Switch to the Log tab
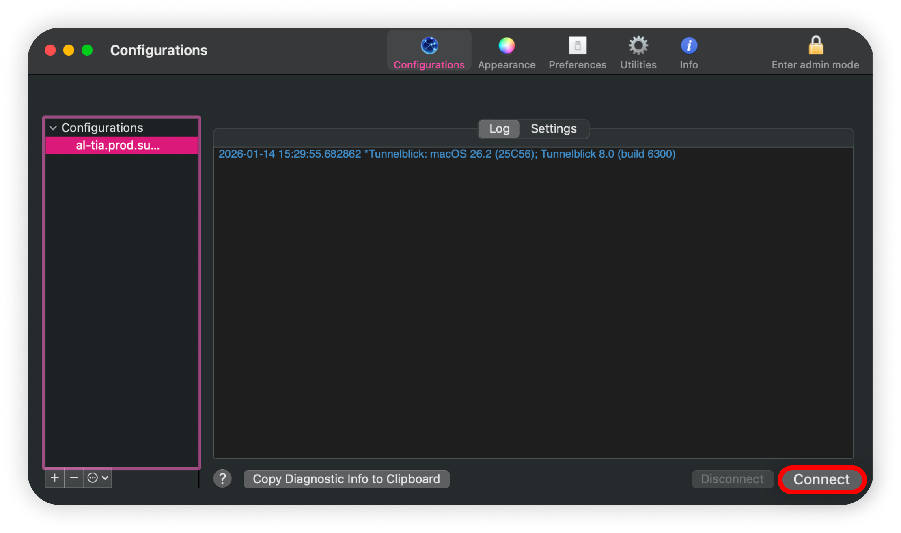Viewport: 901px width, 533px height. click(x=499, y=129)
